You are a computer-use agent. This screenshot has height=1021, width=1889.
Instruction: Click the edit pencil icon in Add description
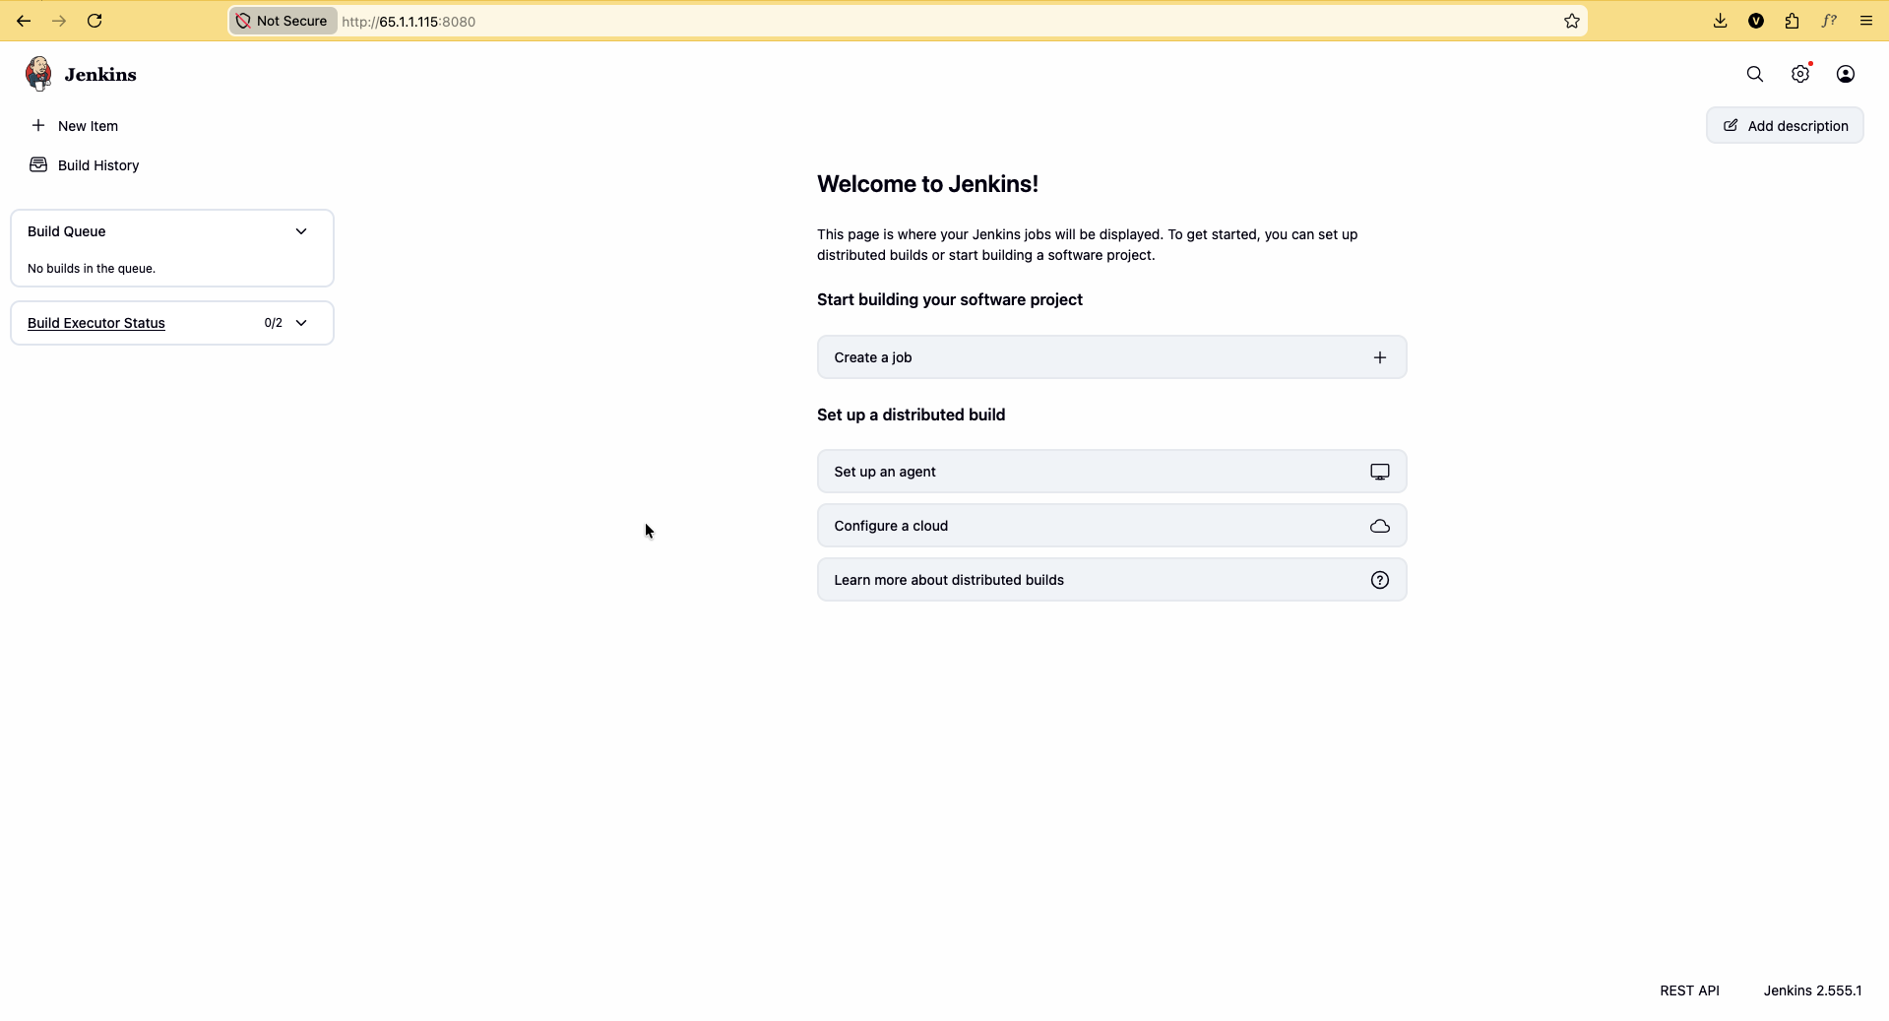pyautogui.click(x=1731, y=125)
